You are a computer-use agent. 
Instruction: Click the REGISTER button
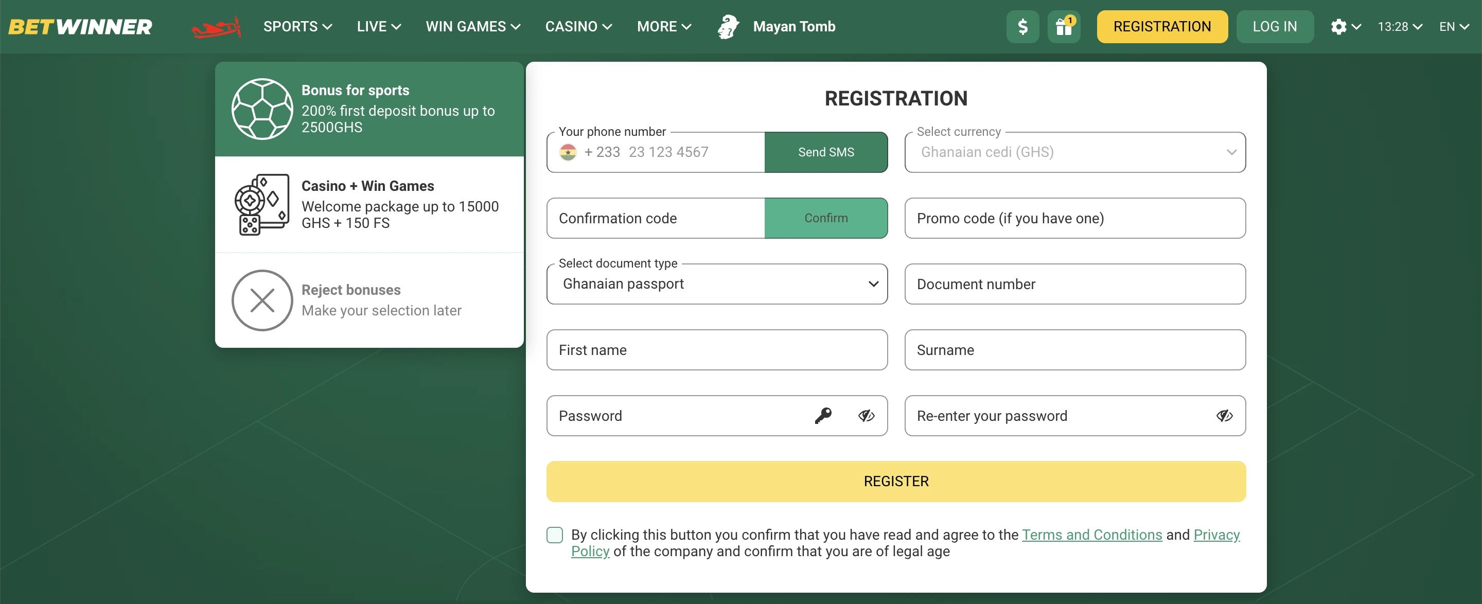895,481
